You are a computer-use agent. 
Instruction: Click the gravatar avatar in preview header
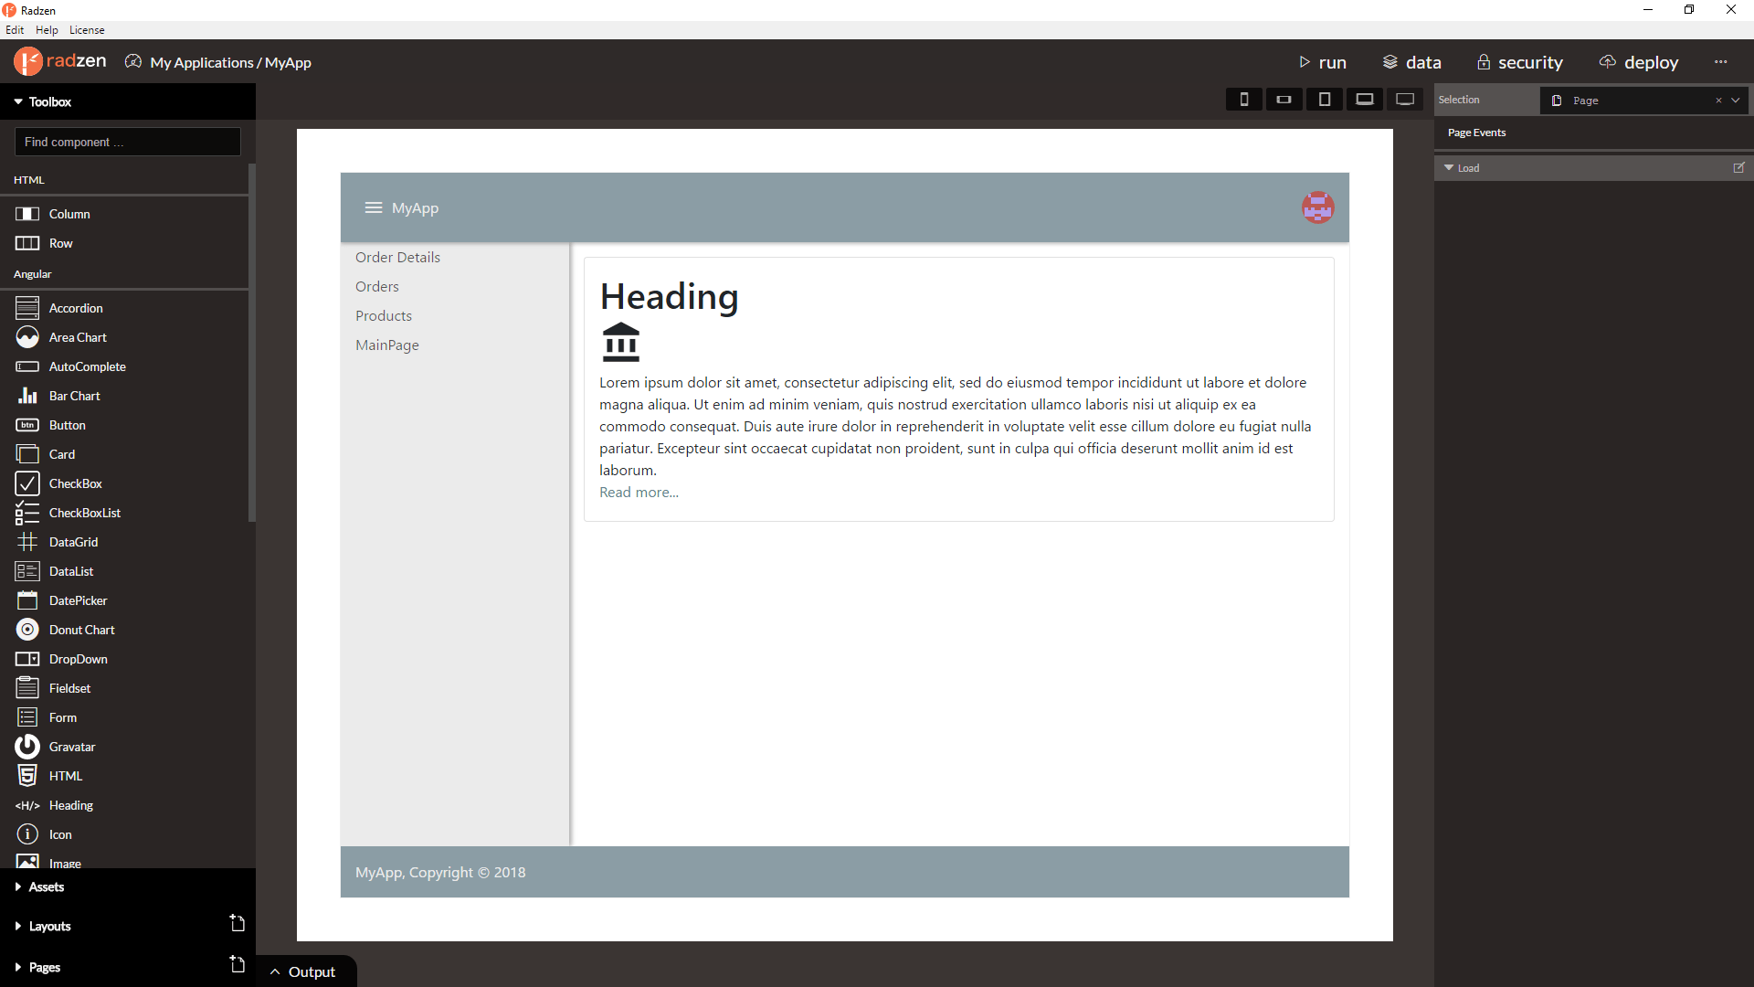pos(1317,207)
